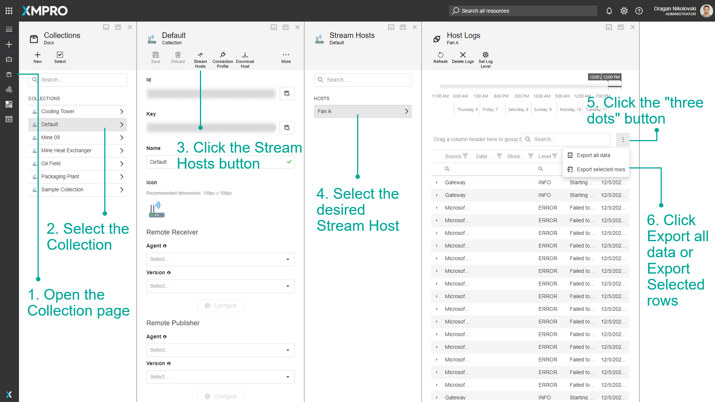Open the Default collection row

click(x=77, y=124)
